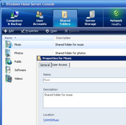Click the Software folder disc icon
Screen dimensions: 126x125
pyautogui.click(x=8, y=70)
